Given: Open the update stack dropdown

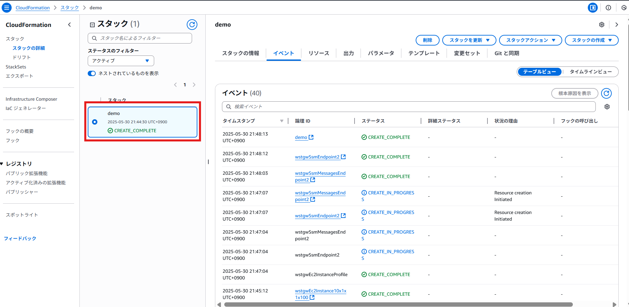Looking at the screenshot, I should pyautogui.click(x=470, y=40).
